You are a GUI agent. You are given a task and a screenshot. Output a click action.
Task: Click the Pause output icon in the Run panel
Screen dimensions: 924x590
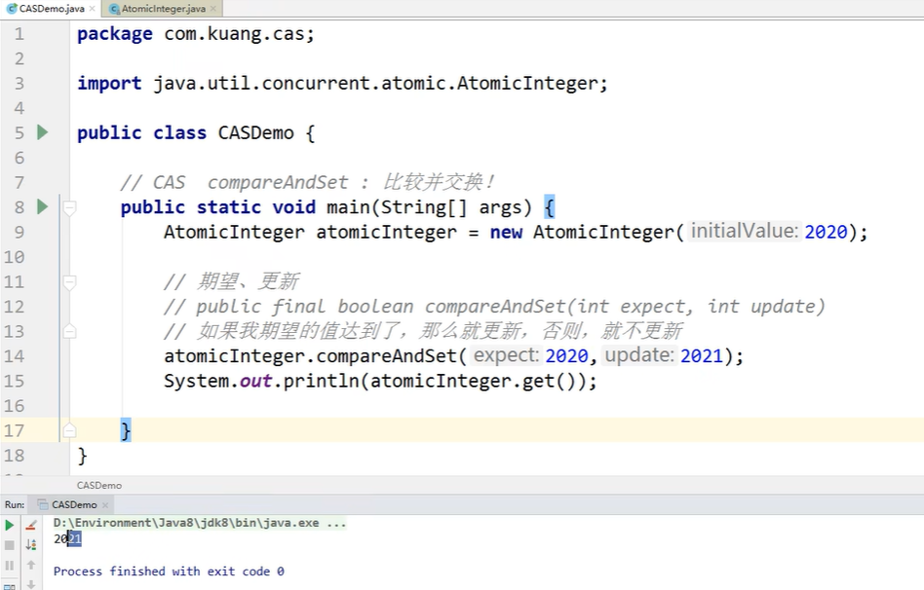point(10,566)
